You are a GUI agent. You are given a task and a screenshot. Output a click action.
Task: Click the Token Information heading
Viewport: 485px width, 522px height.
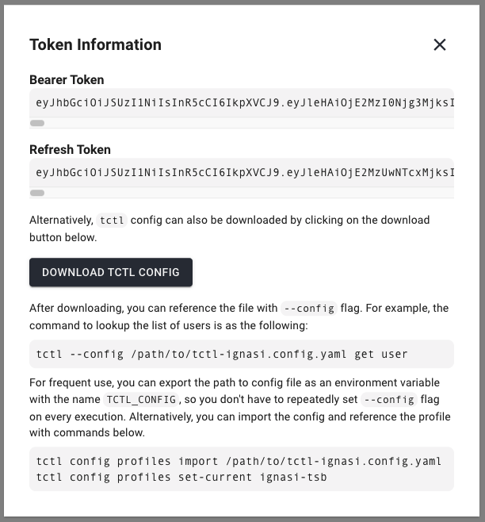pyautogui.click(x=95, y=44)
